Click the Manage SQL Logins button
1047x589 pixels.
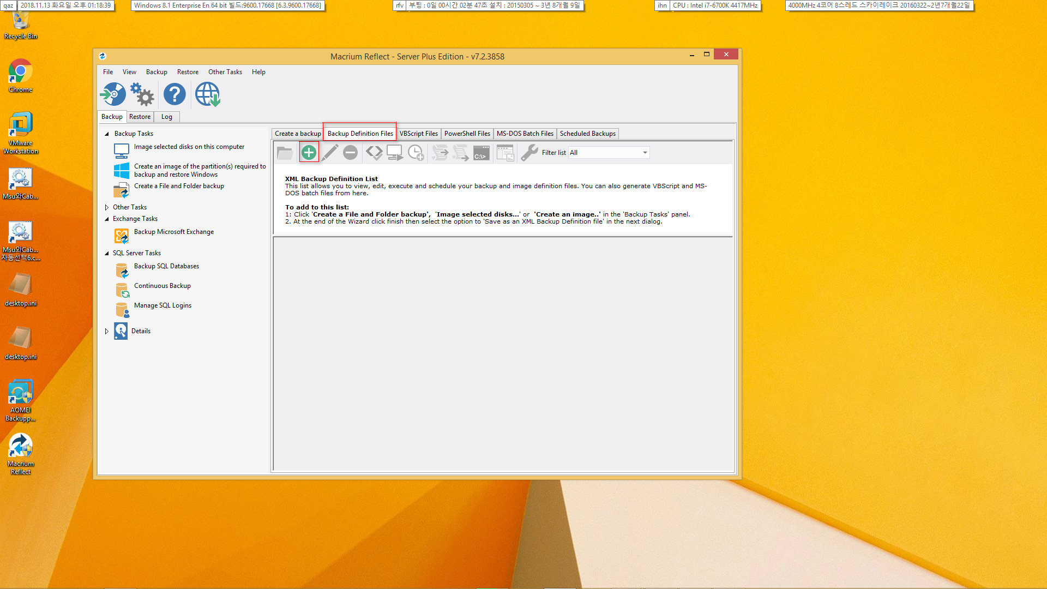click(x=163, y=305)
